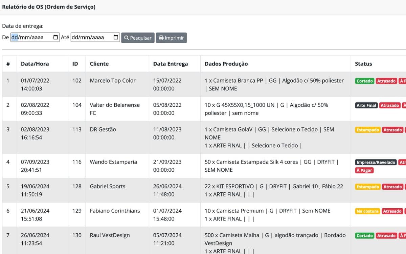Click the Arte Final badge on order 104
This screenshot has width=406, height=254.
click(x=366, y=105)
